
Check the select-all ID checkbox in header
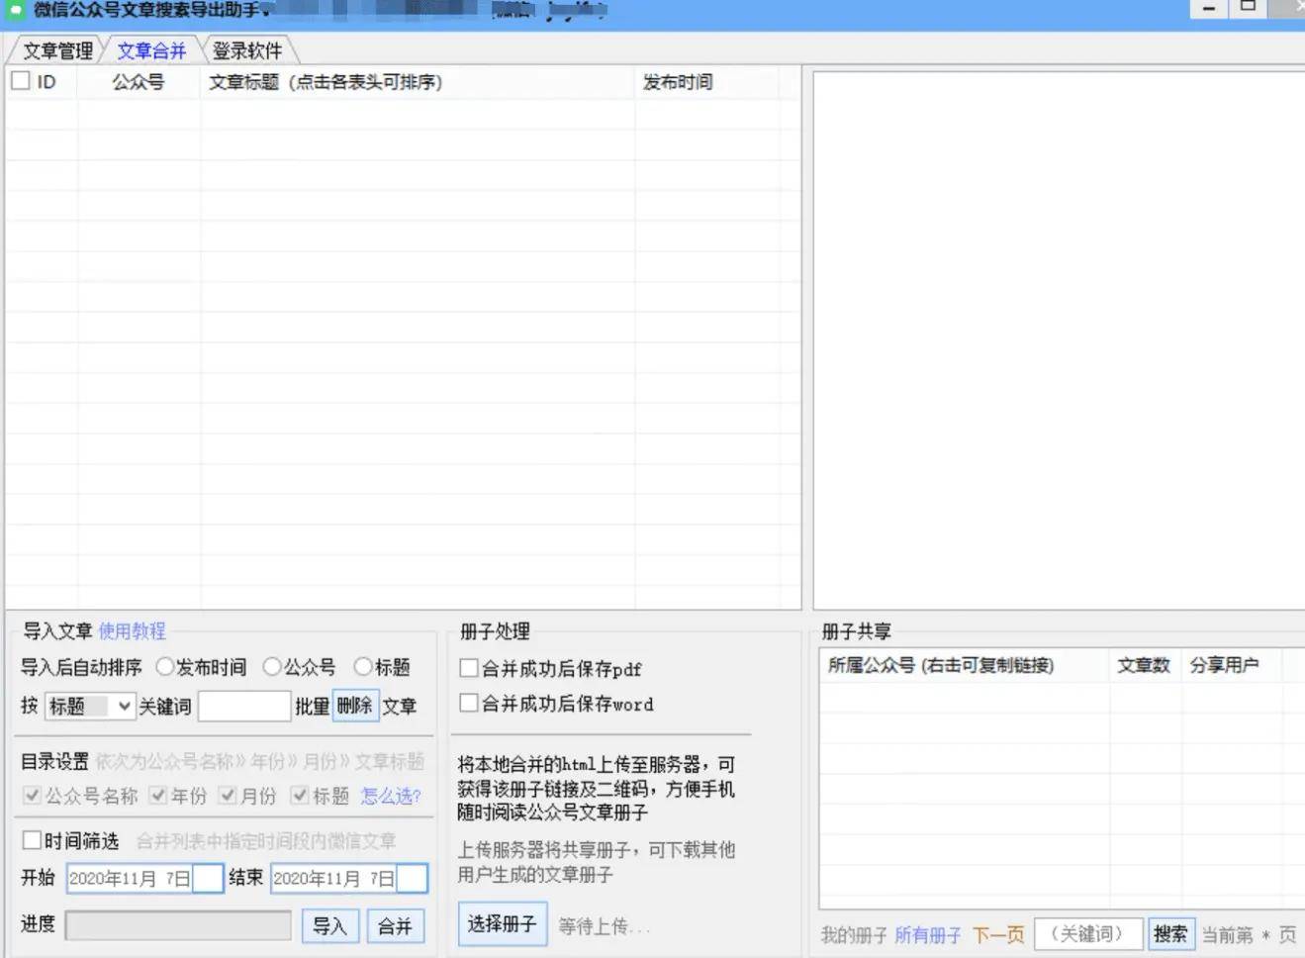click(21, 81)
